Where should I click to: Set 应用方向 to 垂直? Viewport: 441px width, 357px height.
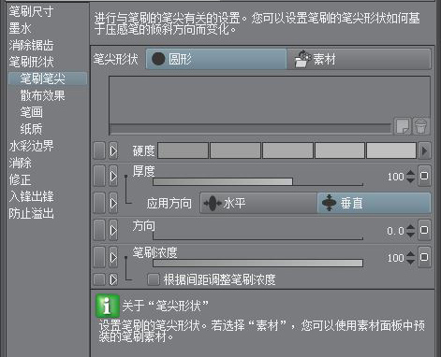[x=374, y=204]
